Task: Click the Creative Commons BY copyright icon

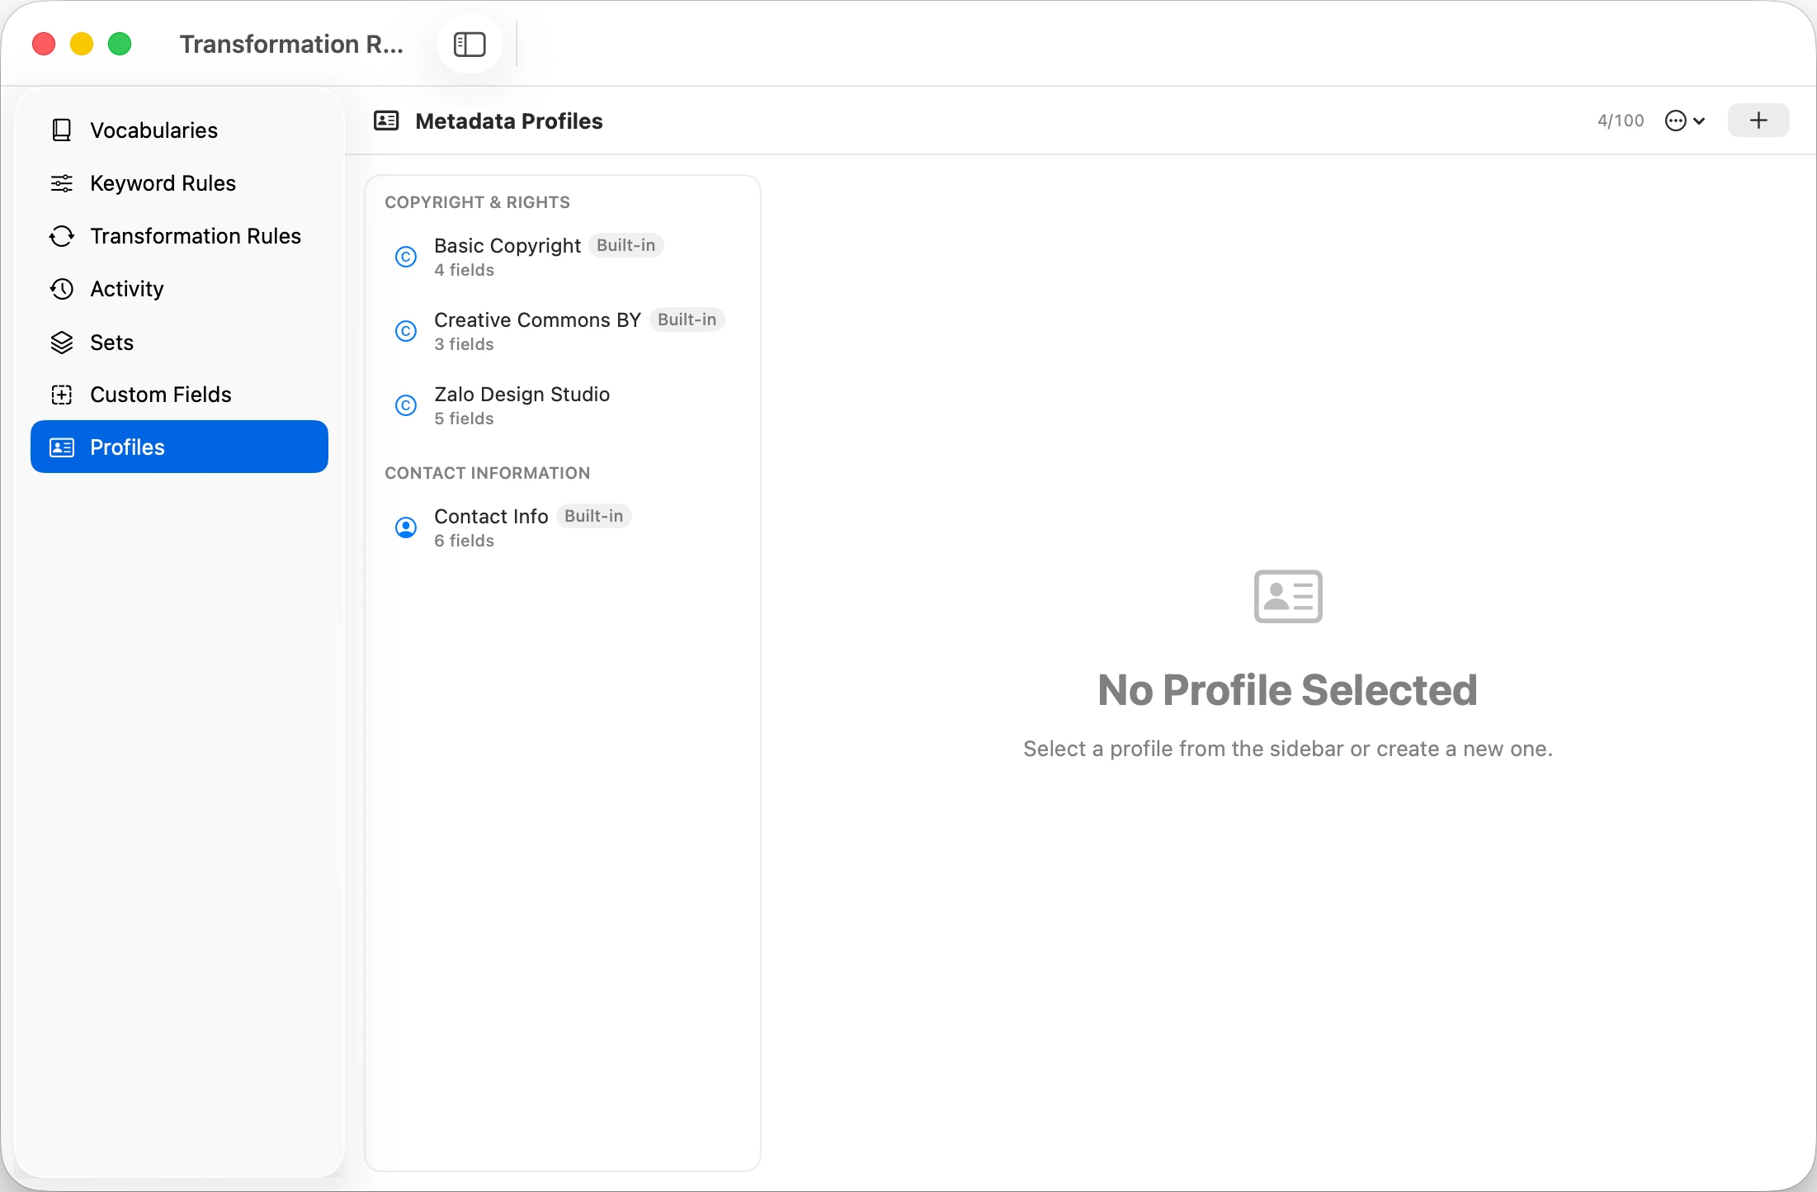Action: click(406, 331)
